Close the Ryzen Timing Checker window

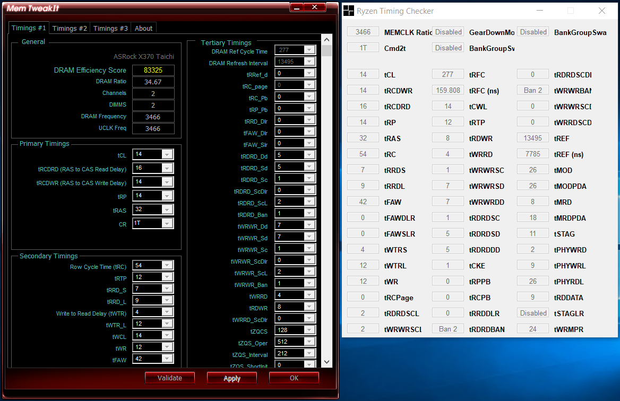coord(602,11)
